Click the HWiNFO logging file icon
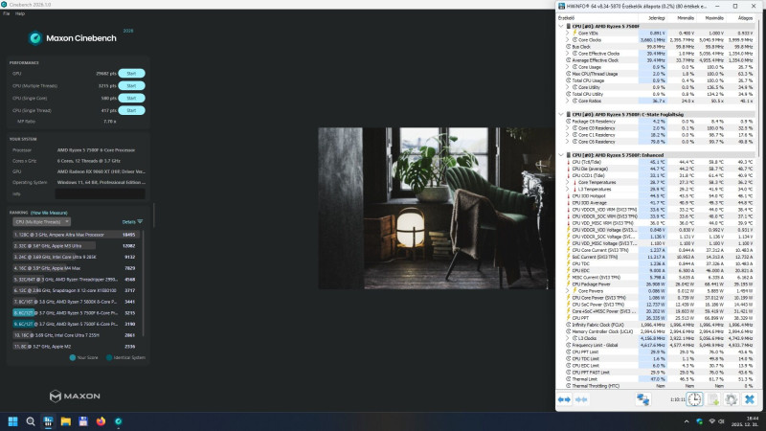Viewport: 766px width, 431px height. pyautogui.click(x=713, y=399)
